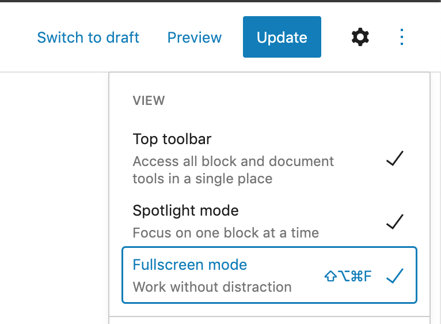Click the VIEW section heading
The height and width of the screenshot is (324, 441).
149,100
